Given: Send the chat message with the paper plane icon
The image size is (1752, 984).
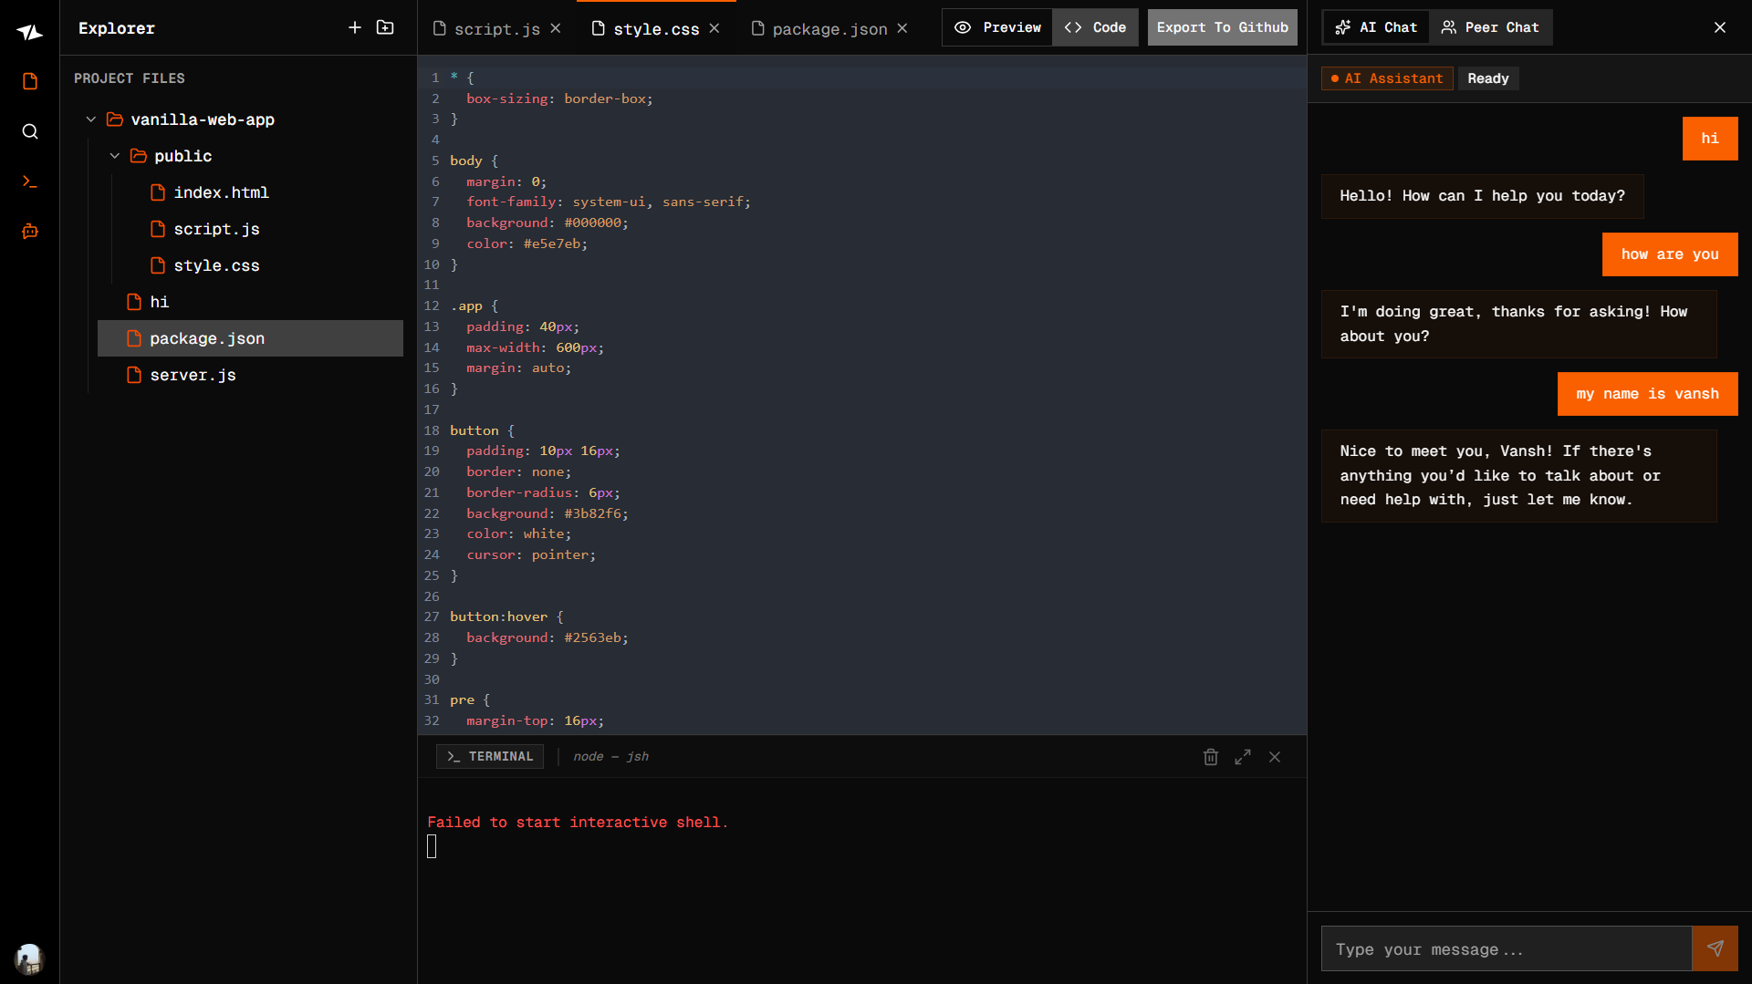Looking at the screenshot, I should (1715, 948).
